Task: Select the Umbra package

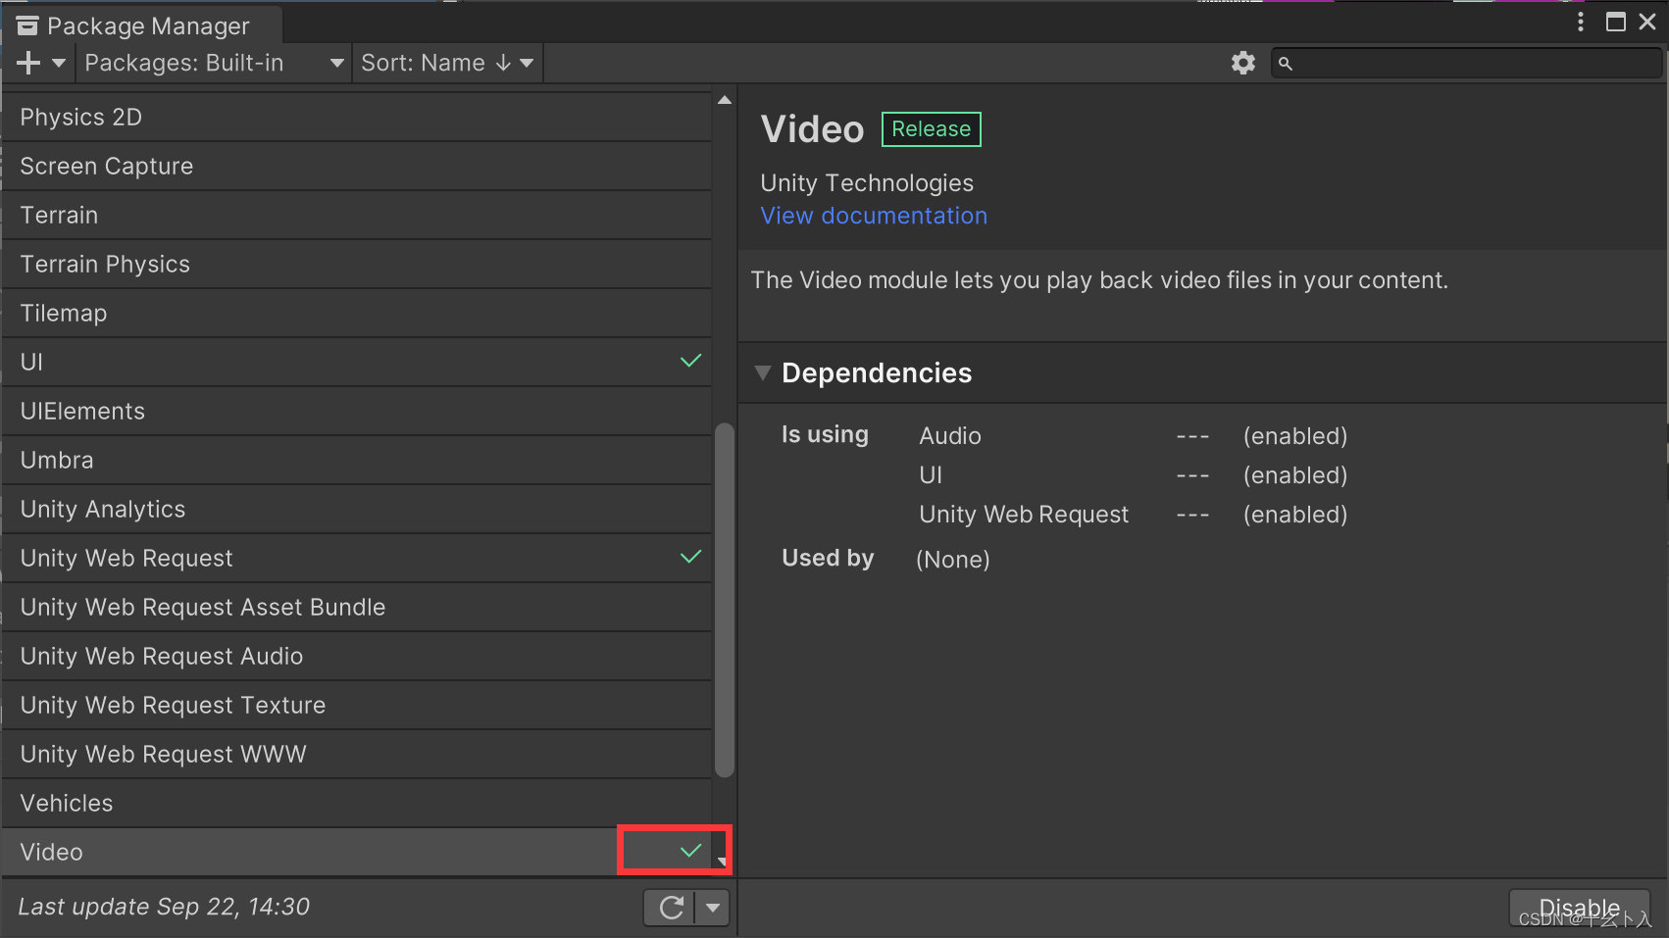Action: 357,460
